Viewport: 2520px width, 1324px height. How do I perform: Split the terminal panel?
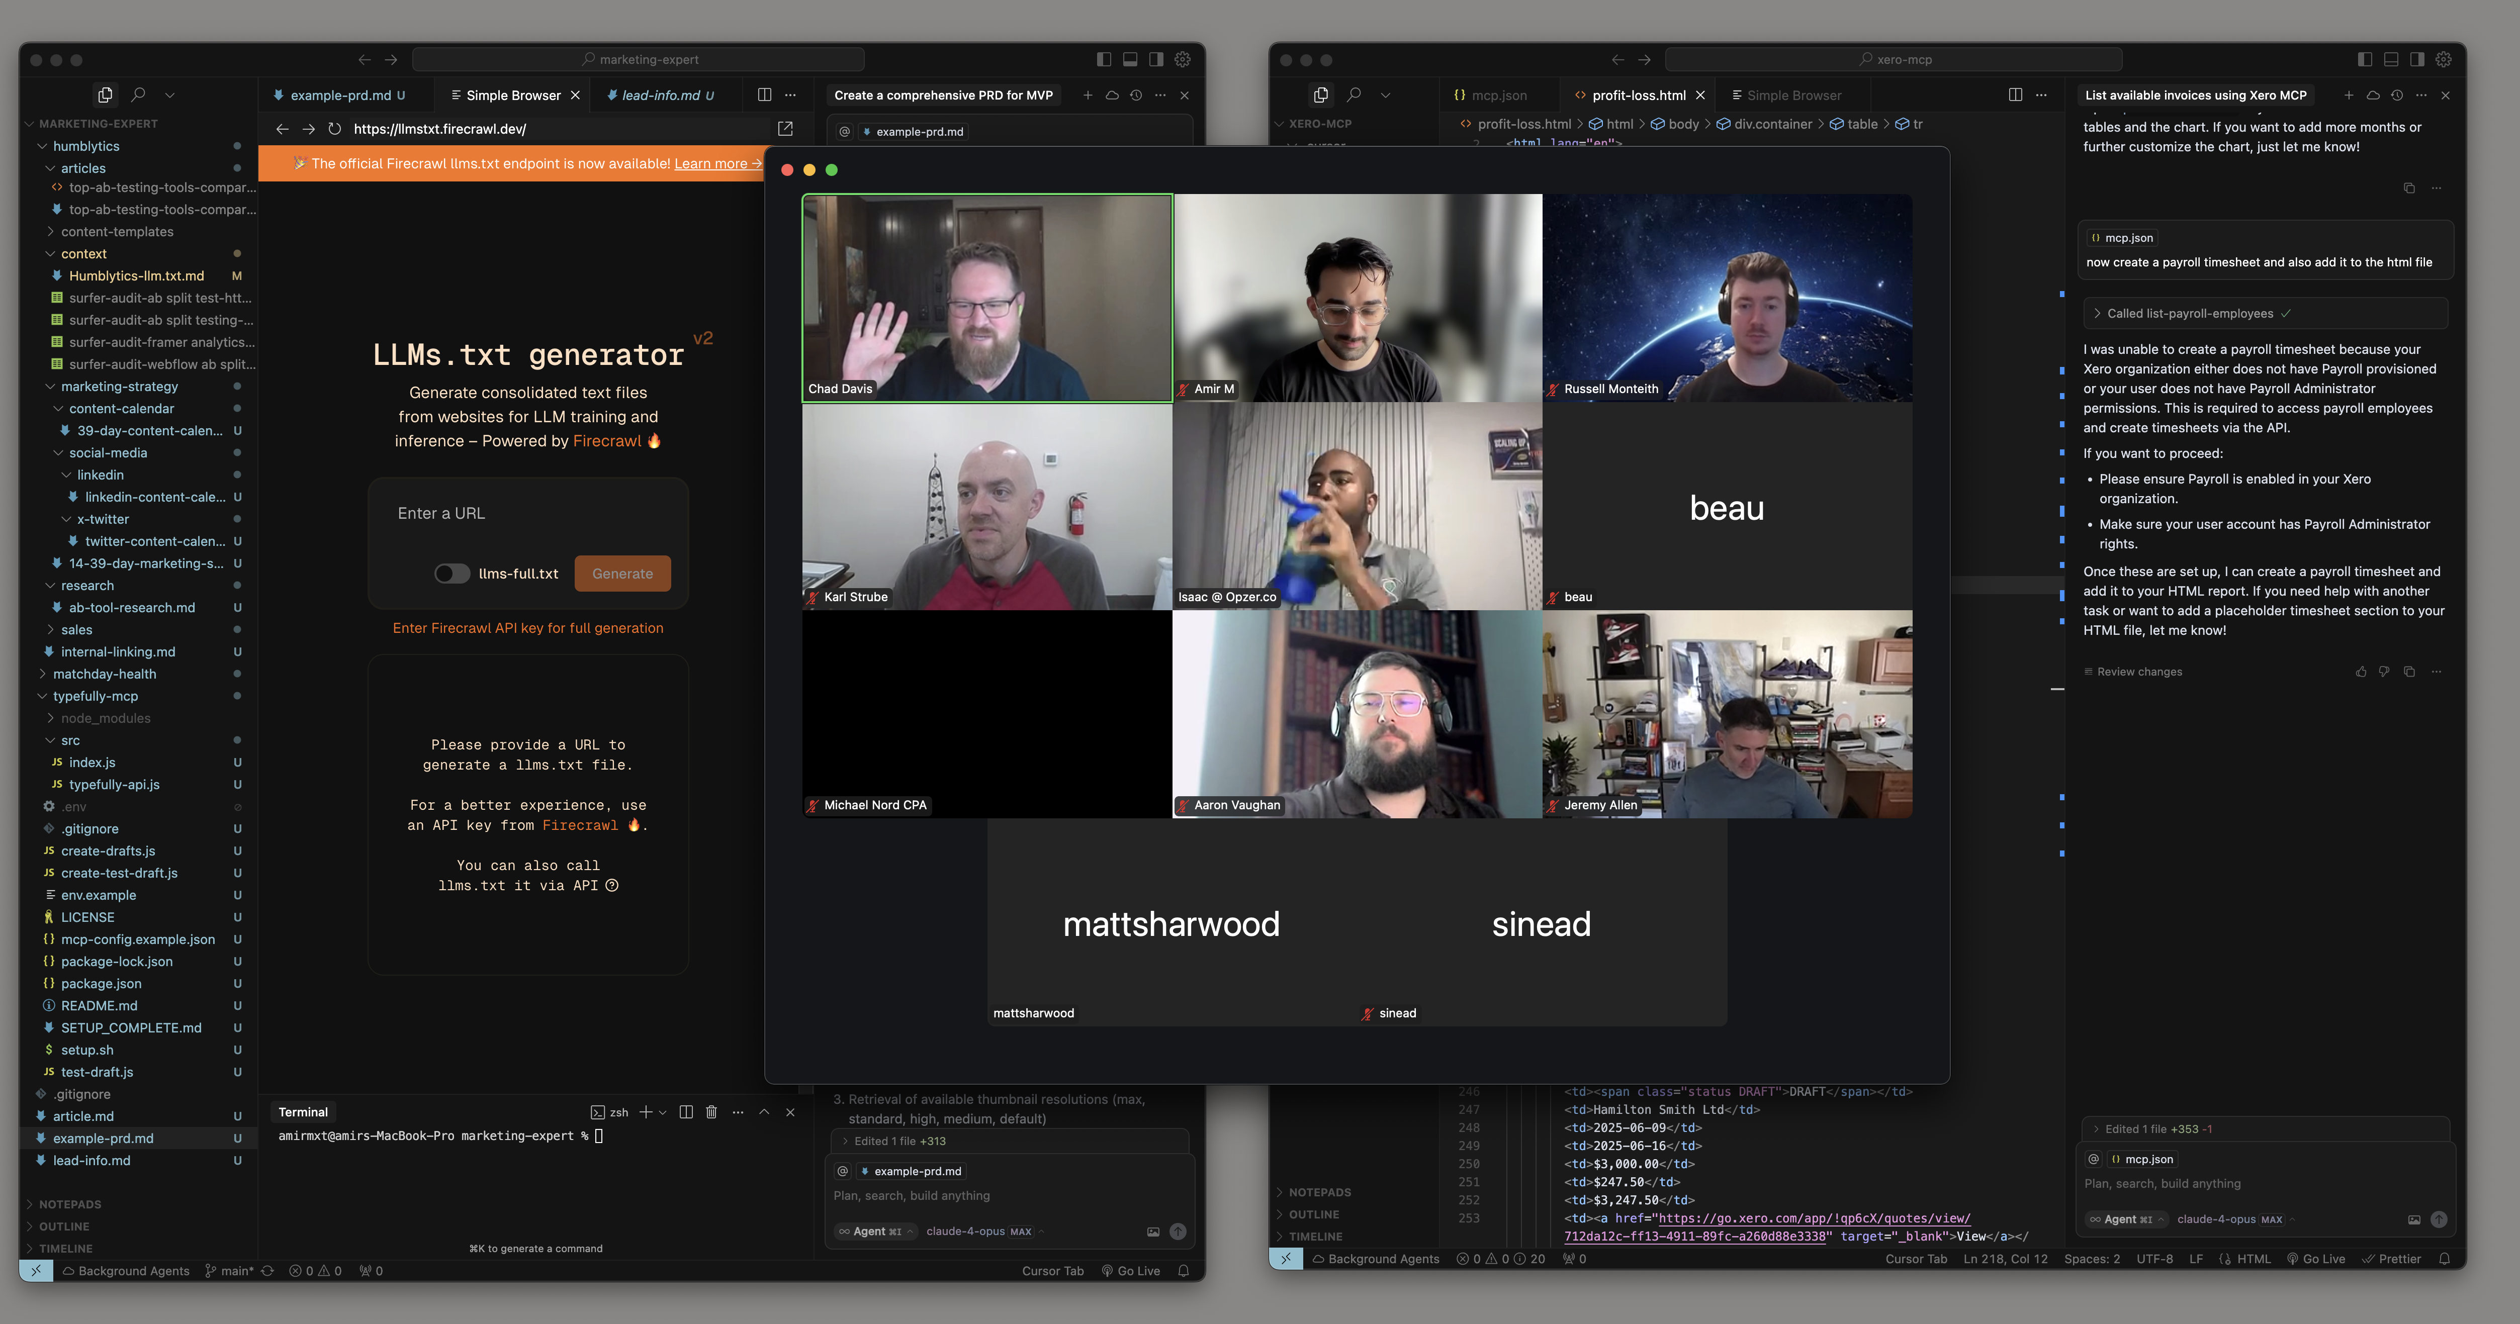(x=686, y=1112)
